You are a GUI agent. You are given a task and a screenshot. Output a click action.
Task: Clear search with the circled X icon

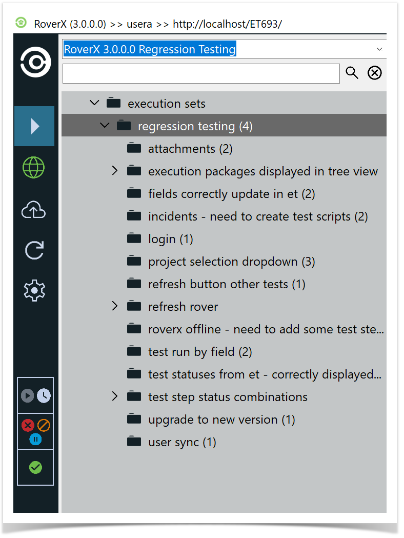pyautogui.click(x=375, y=73)
